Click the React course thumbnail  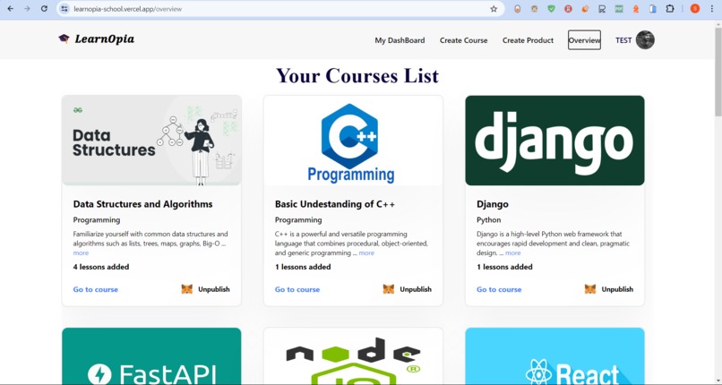(554, 356)
